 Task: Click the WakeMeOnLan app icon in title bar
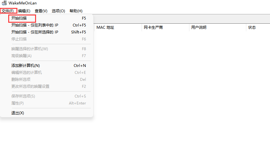4,3
